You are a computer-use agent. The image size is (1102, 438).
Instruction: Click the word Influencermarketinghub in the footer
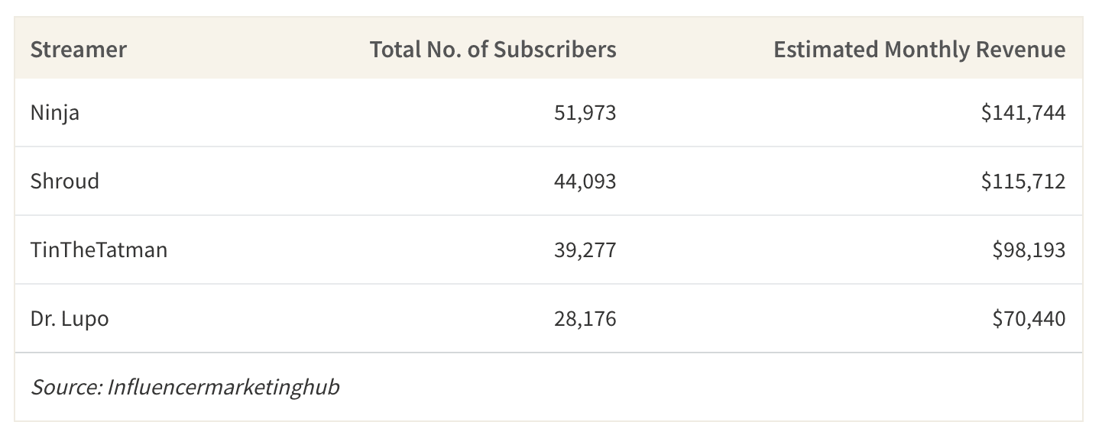coord(223,387)
